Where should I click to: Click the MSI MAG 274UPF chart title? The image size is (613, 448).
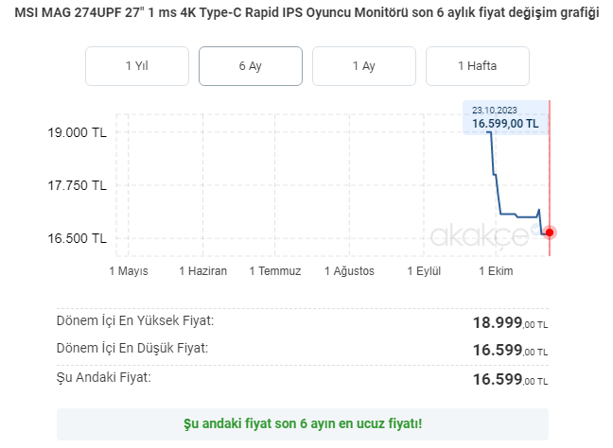pyautogui.click(x=306, y=13)
